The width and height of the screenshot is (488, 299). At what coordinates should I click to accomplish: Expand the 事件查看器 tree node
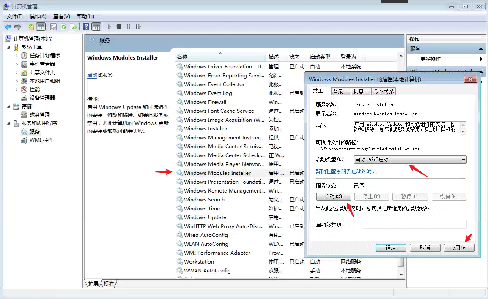click(16, 64)
